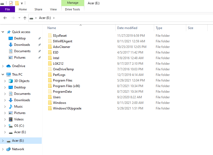The image size is (213, 155).
Task: Click the root chevron in address bar
Action: (36, 18)
